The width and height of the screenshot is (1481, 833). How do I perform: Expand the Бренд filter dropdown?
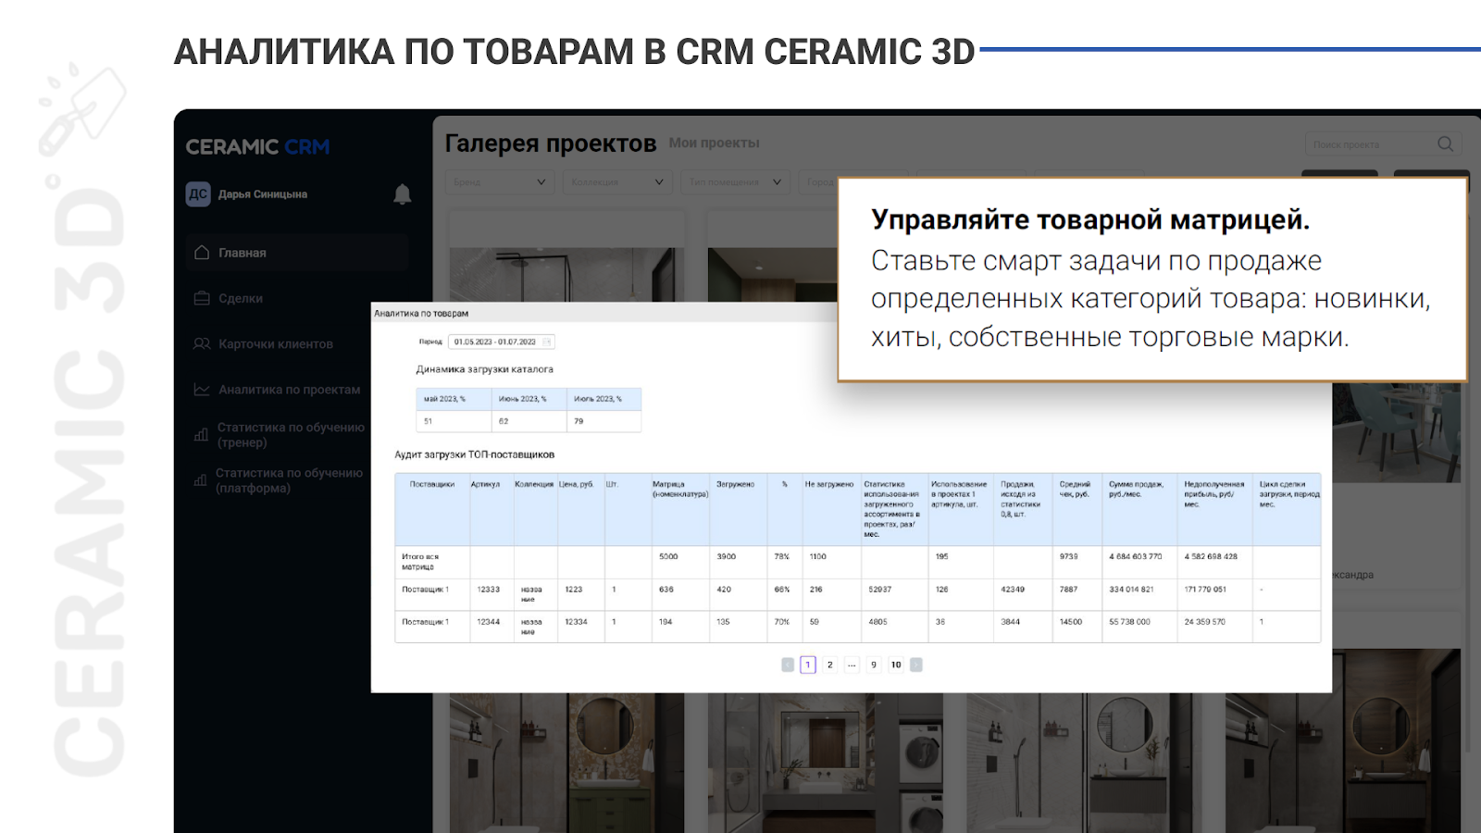point(500,181)
